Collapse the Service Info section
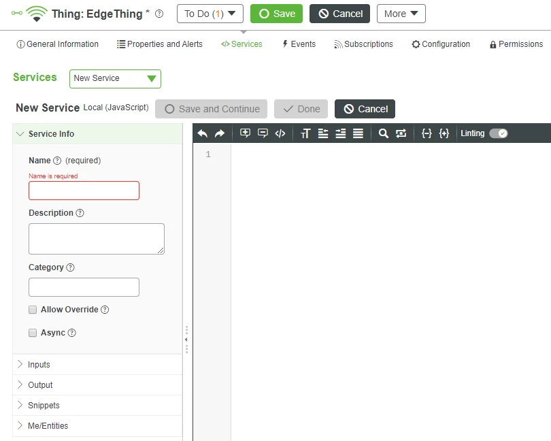This screenshot has width=551, height=441. (97, 133)
